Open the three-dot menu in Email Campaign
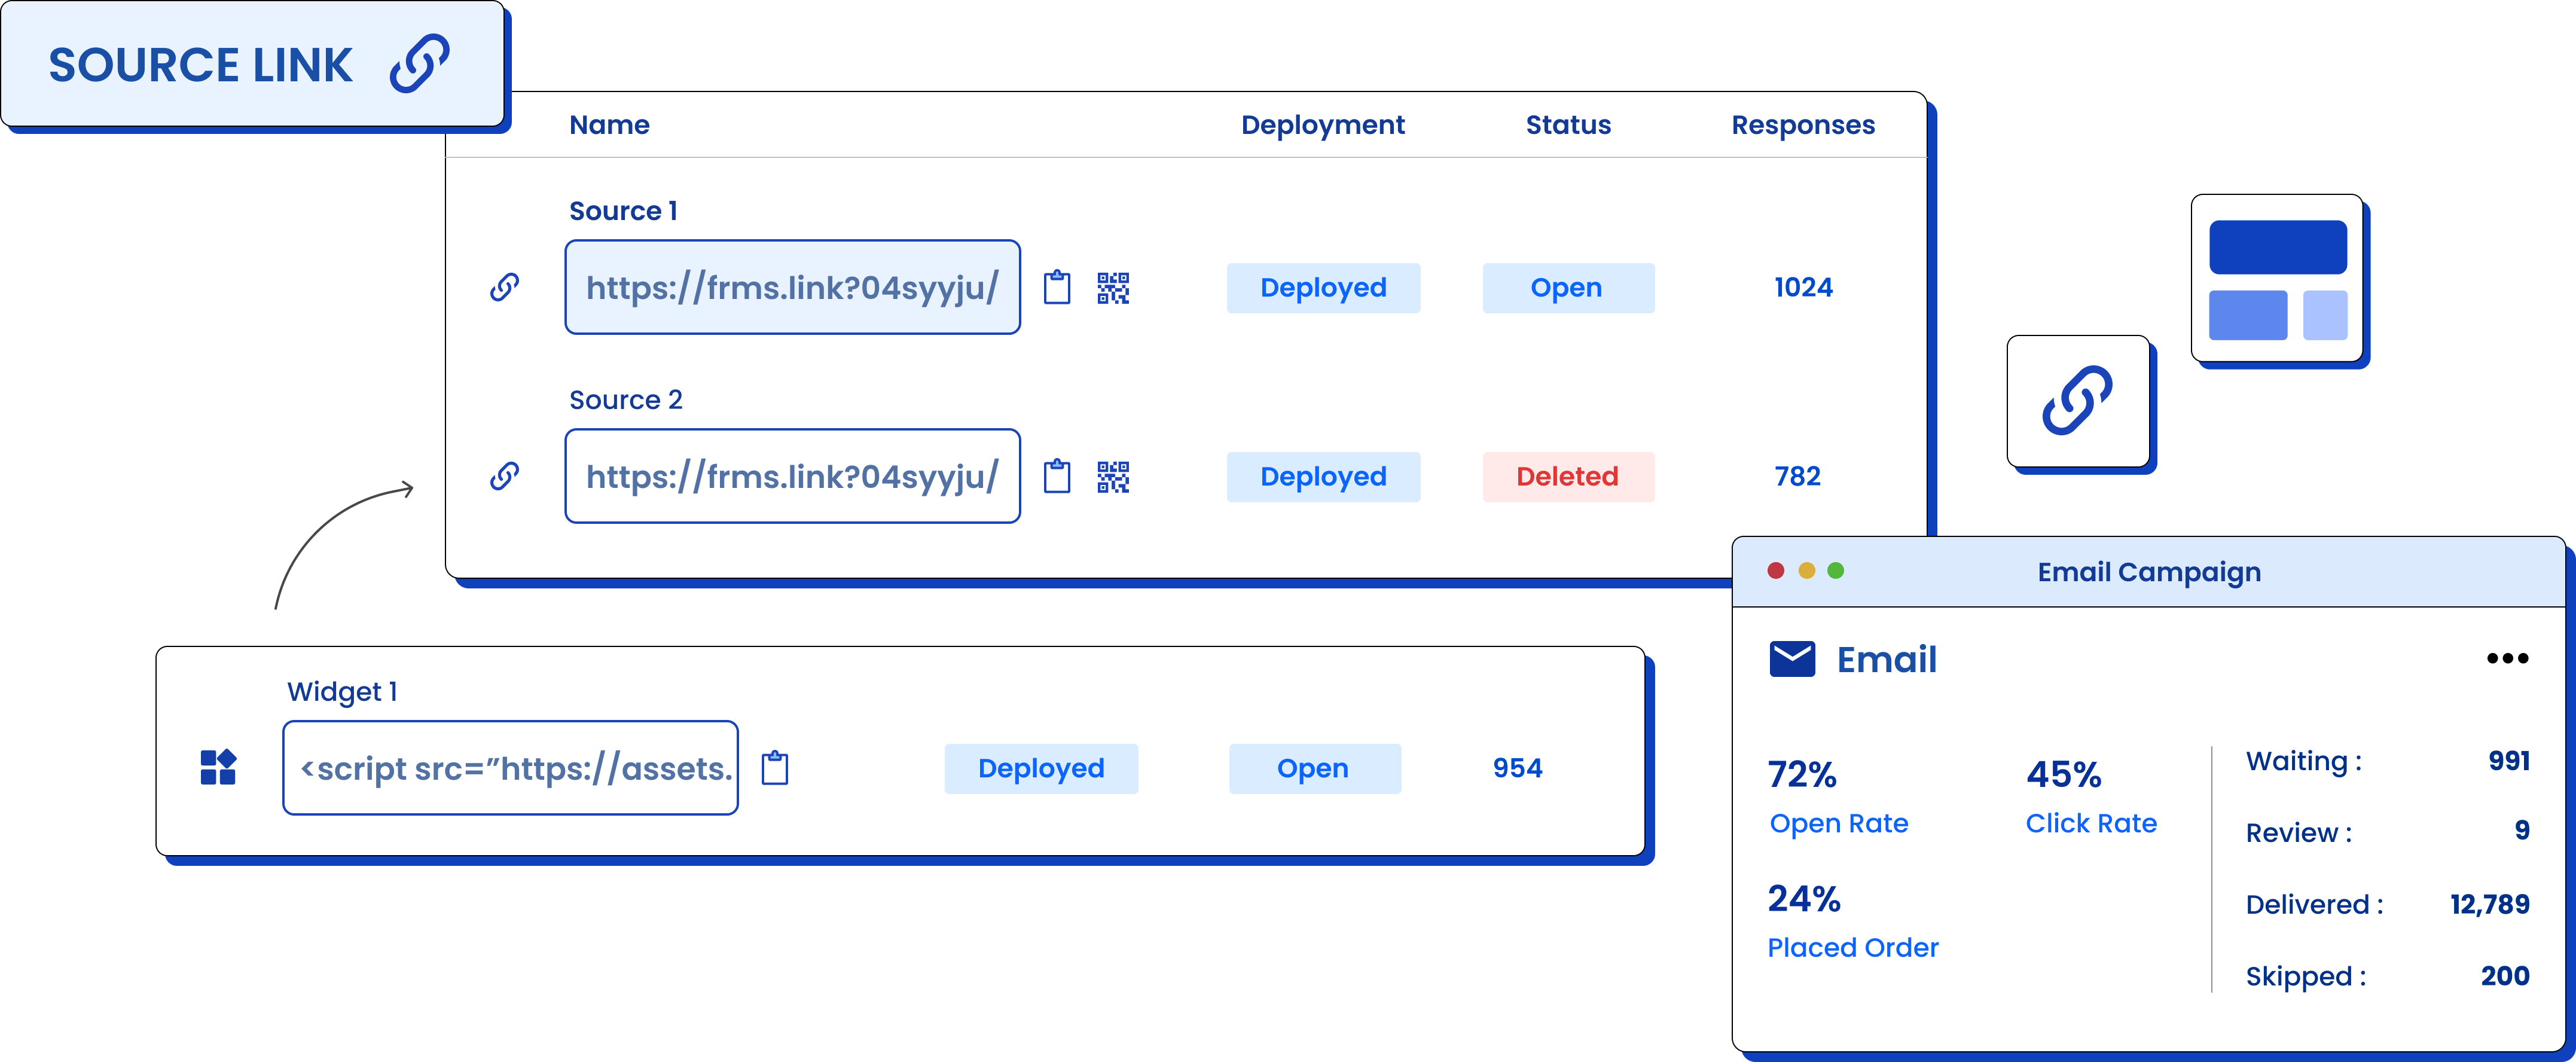The height and width of the screenshot is (1062, 2576). click(2507, 658)
